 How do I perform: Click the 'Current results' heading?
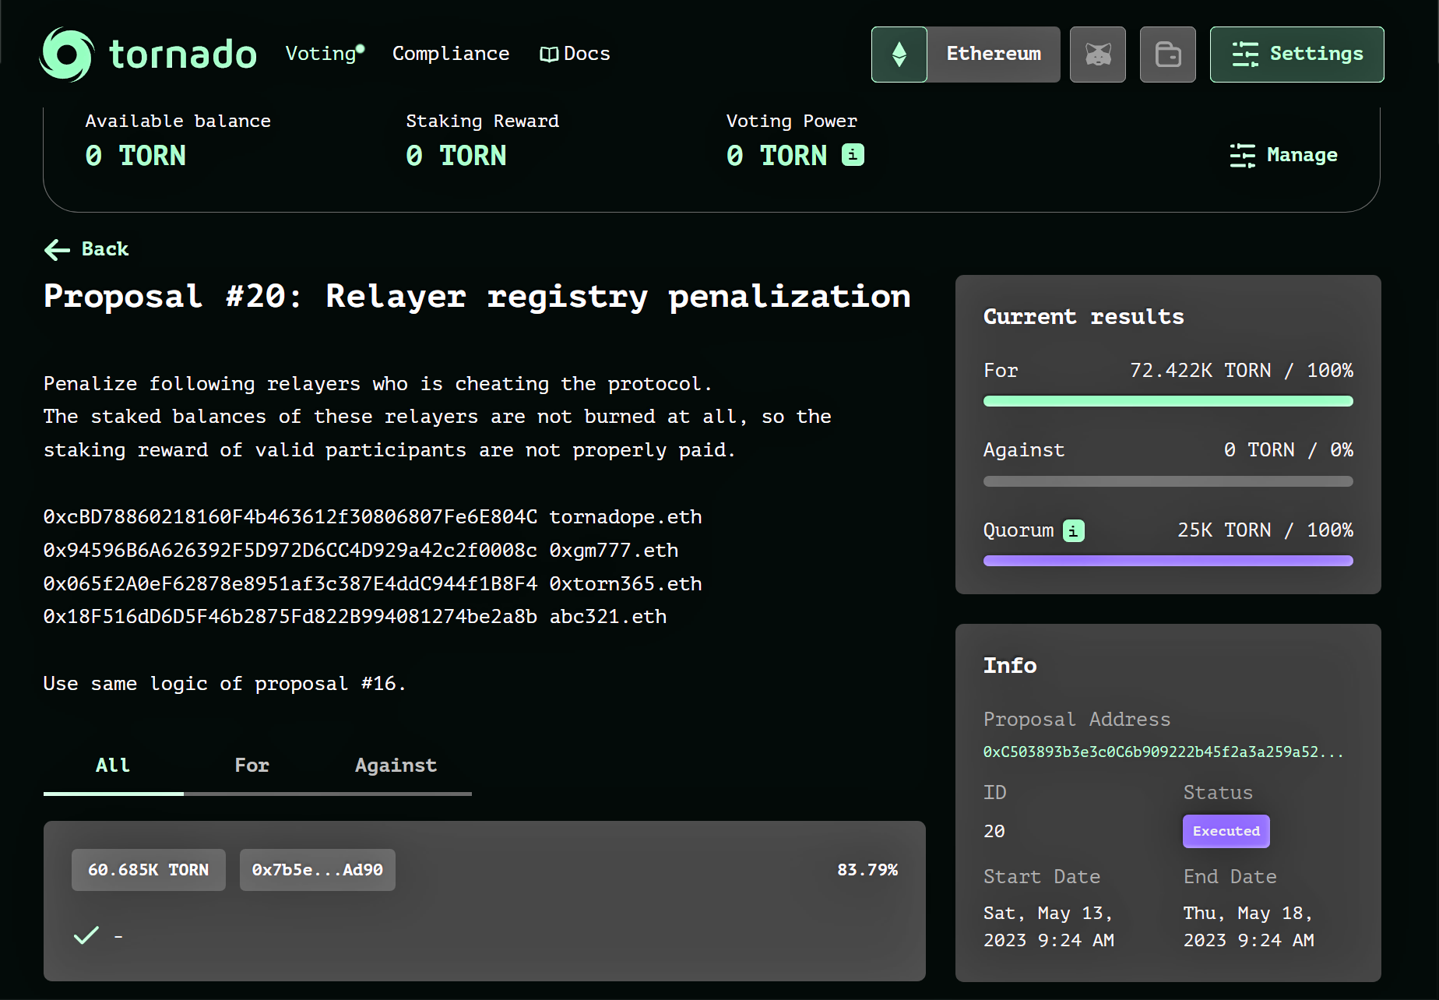point(1084,317)
